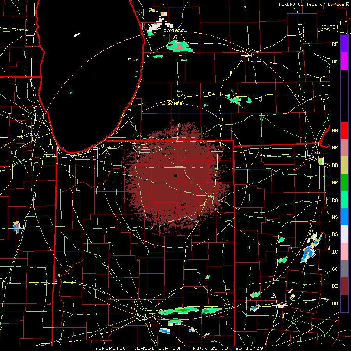Select the BI legend label
Image resolution: width=351 pixels, height=351 pixels.
coord(335,286)
